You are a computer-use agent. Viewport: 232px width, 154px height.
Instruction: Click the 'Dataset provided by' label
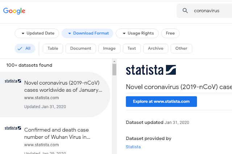(149, 138)
